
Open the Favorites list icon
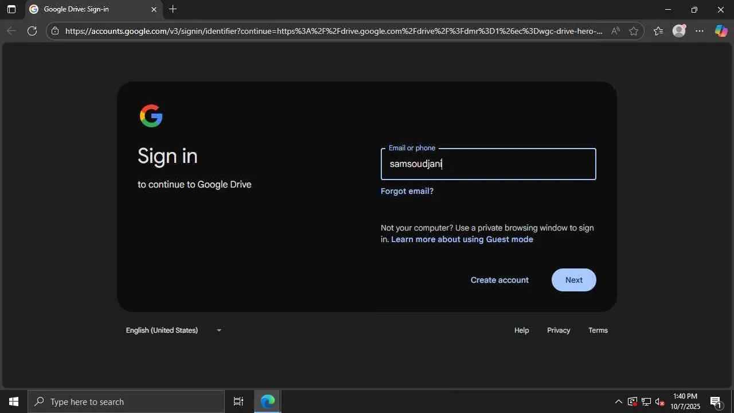(x=658, y=31)
